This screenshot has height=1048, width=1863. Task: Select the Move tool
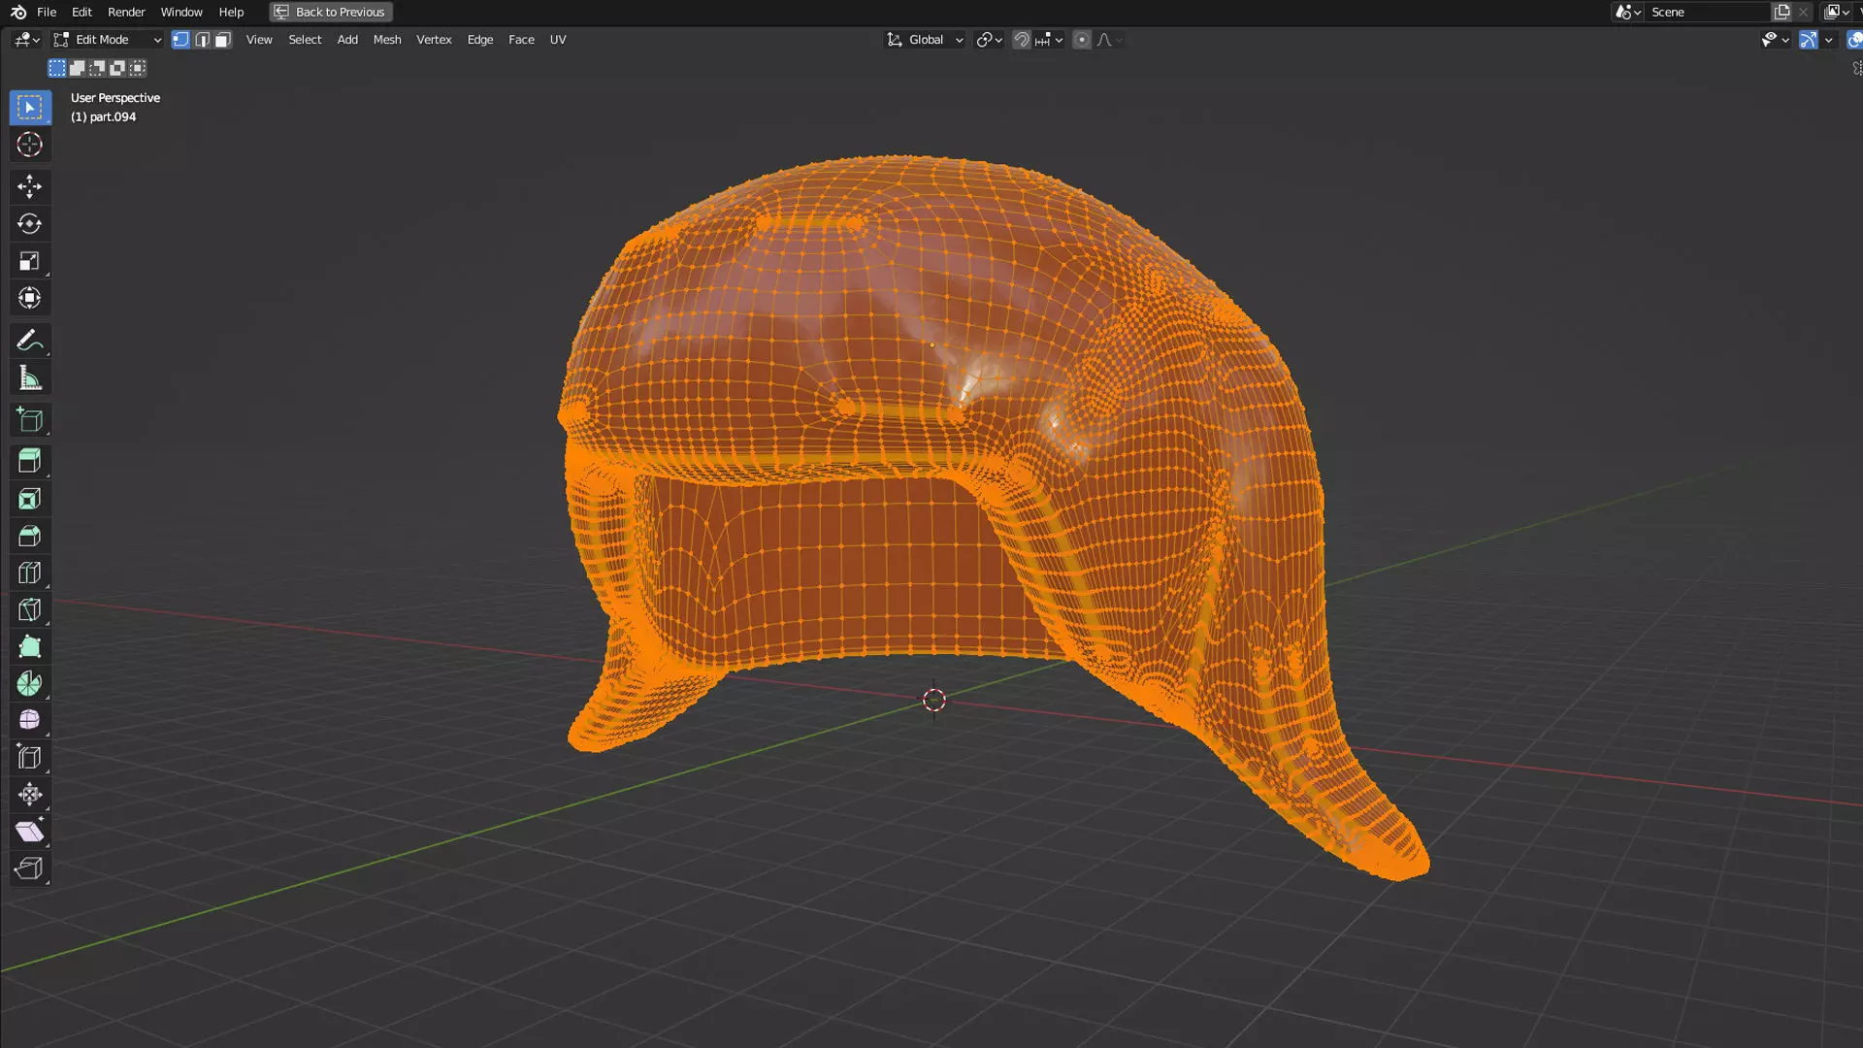pyautogui.click(x=29, y=186)
